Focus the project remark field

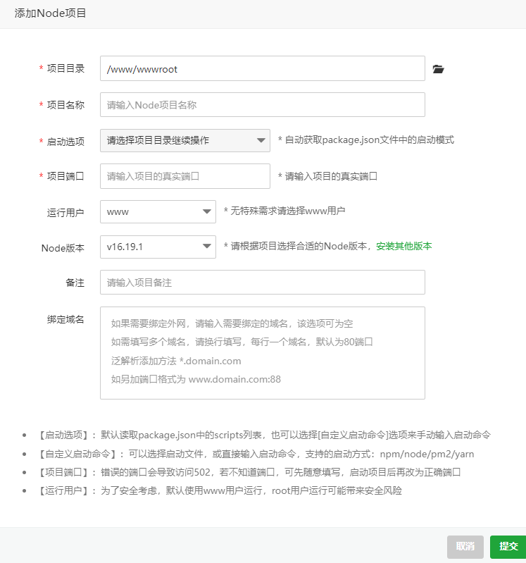coord(262,283)
